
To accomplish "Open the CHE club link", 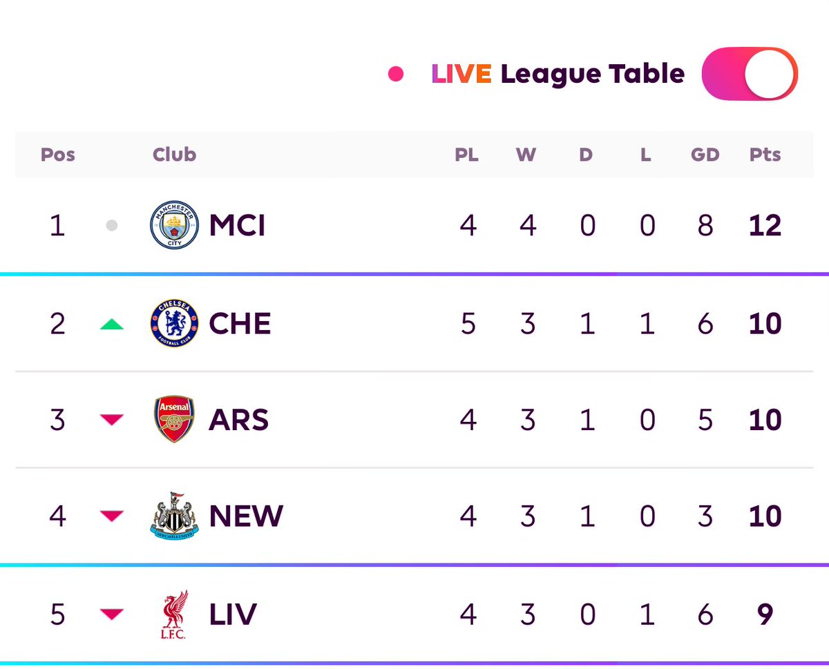I will (240, 323).
